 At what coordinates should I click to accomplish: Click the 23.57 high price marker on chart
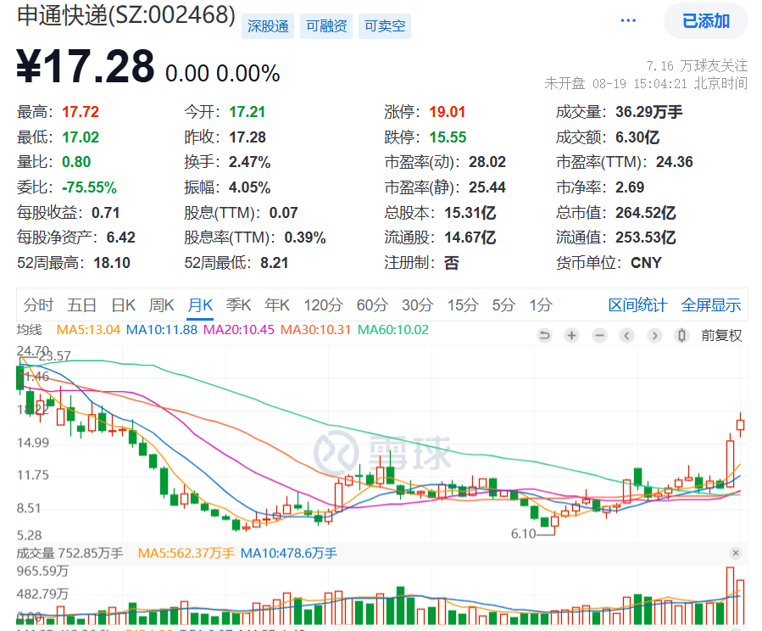[55, 356]
